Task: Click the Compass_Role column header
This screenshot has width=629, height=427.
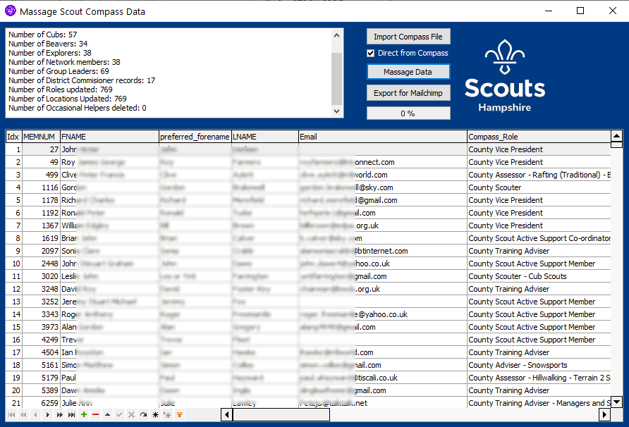Action: 537,137
